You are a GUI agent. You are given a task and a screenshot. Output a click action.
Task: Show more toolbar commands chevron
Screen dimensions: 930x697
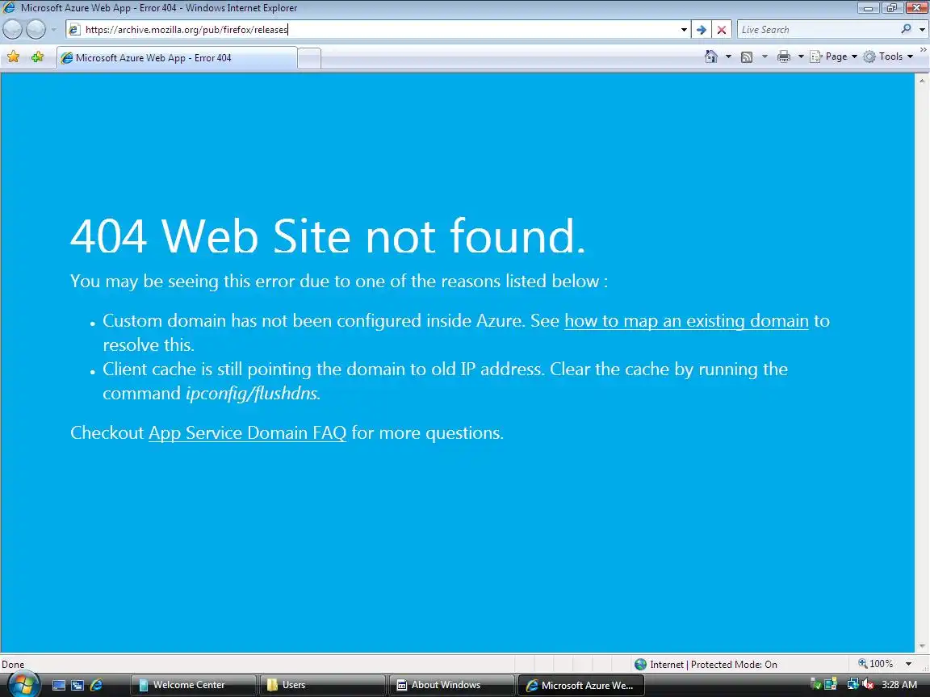coord(923,50)
